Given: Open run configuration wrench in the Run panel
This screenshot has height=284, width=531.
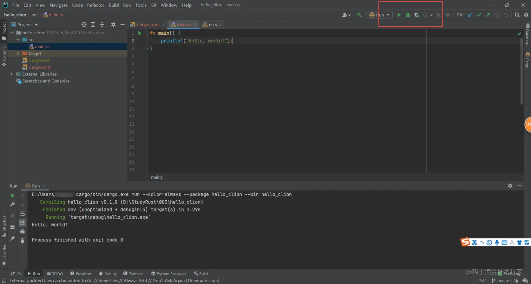Looking at the screenshot, I should 13,205.
